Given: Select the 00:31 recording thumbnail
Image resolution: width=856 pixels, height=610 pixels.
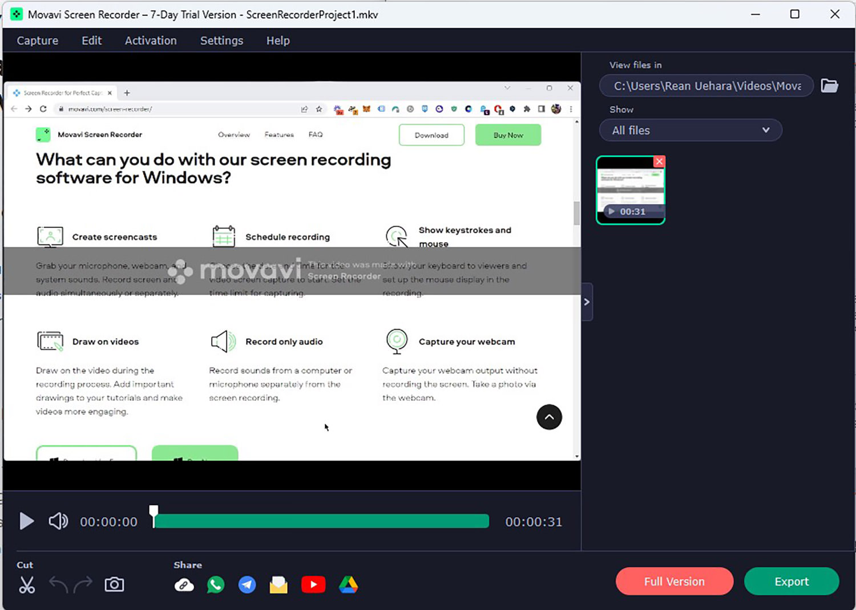Looking at the screenshot, I should tap(631, 190).
